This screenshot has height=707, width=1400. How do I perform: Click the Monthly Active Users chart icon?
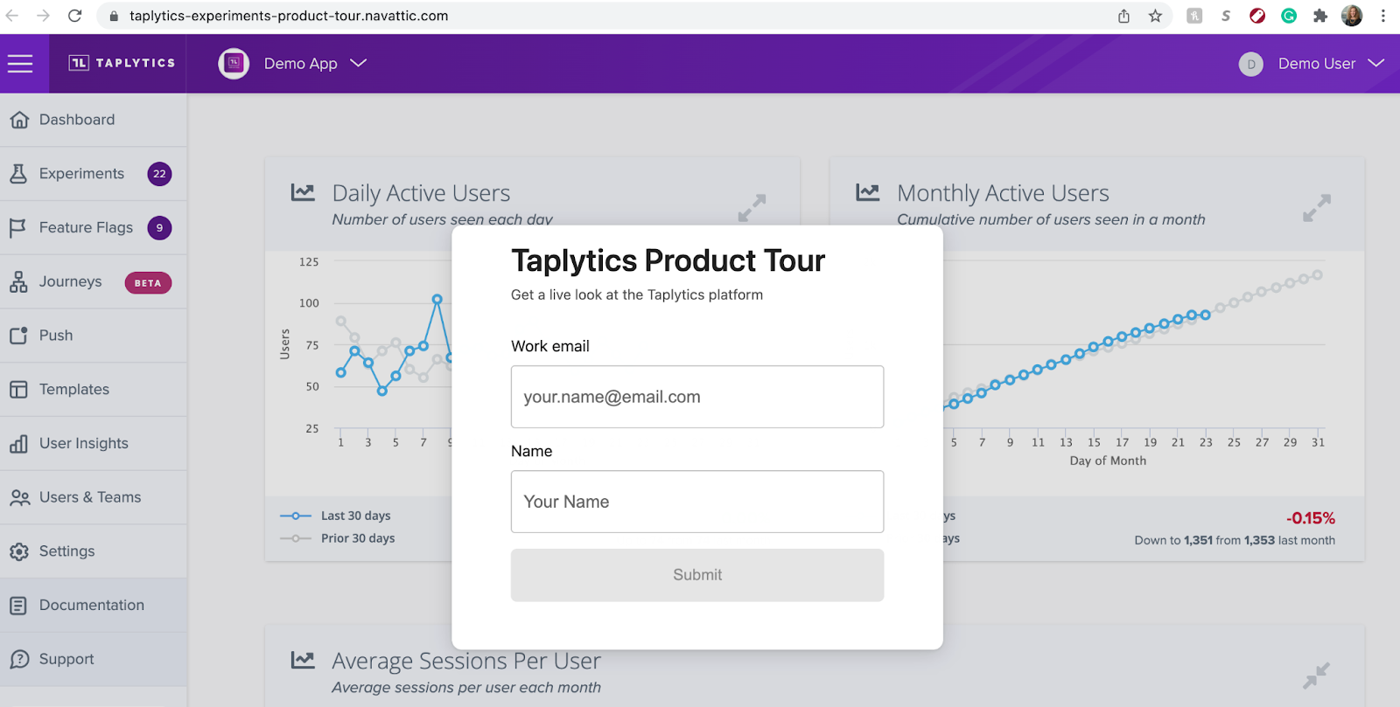click(868, 192)
